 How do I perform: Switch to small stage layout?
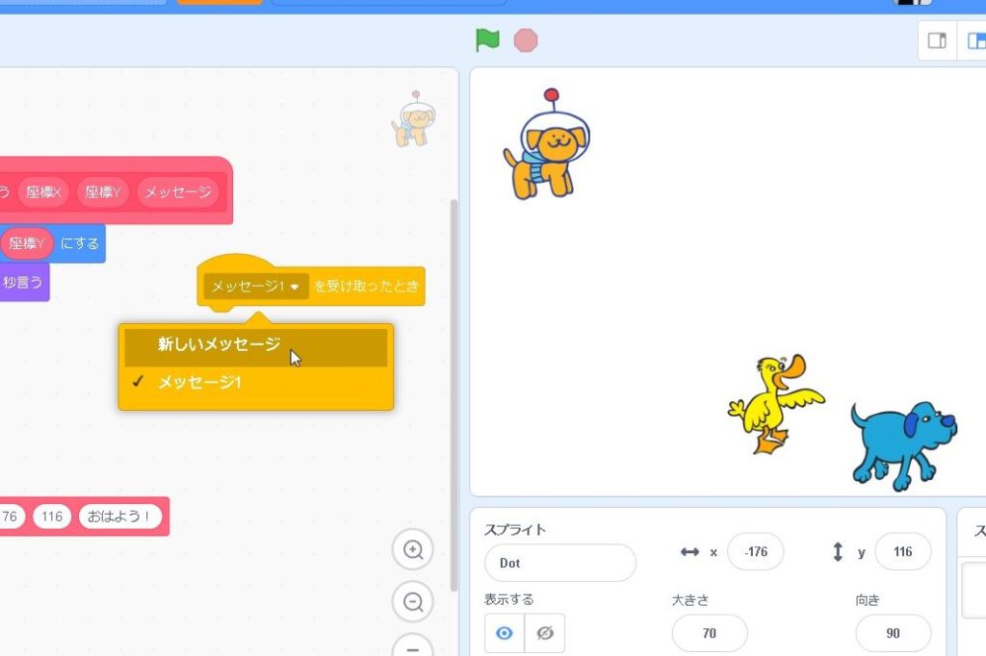point(937,40)
